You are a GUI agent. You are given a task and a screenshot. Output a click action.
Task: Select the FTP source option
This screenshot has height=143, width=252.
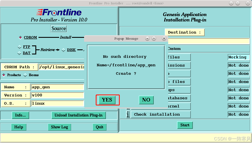(x=20, y=47)
